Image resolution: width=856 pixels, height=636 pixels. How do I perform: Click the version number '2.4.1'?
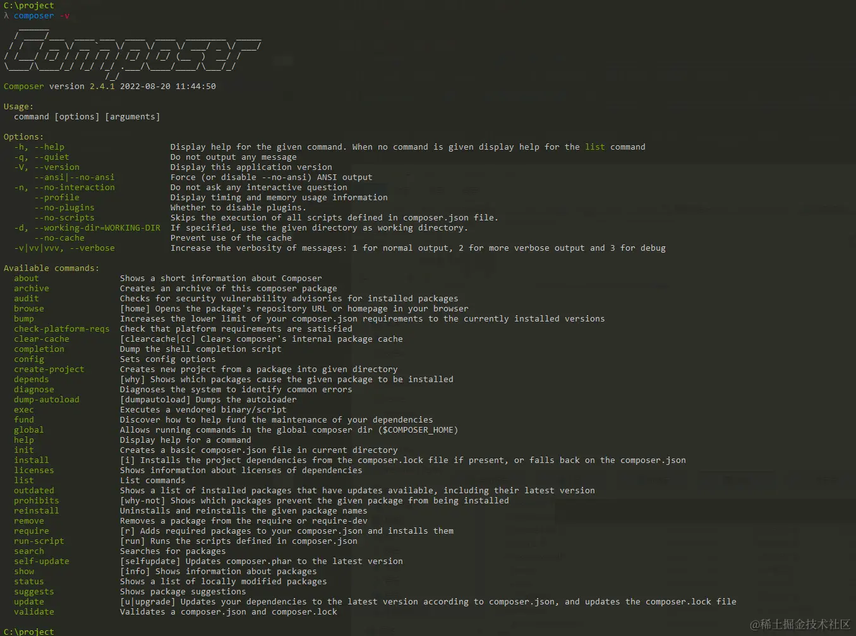[102, 87]
